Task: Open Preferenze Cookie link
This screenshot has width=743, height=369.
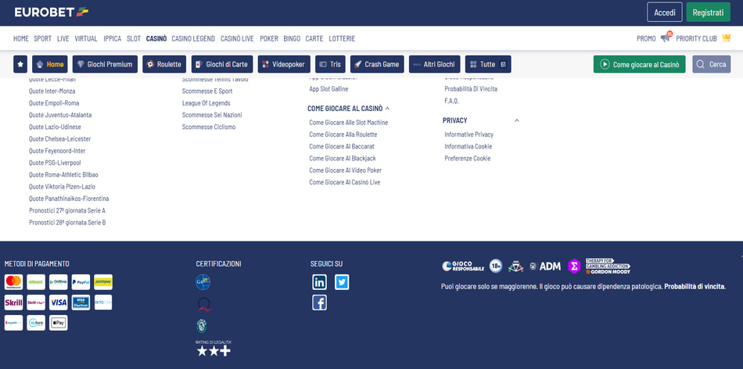Action: pos(467,158)
